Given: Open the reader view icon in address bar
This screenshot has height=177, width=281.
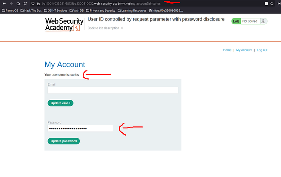Looking at the screenshot, I should pos(266,4).
